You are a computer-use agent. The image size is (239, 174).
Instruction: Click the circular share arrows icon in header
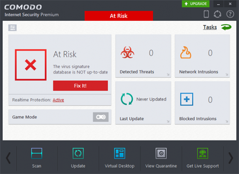pos(217,14)
